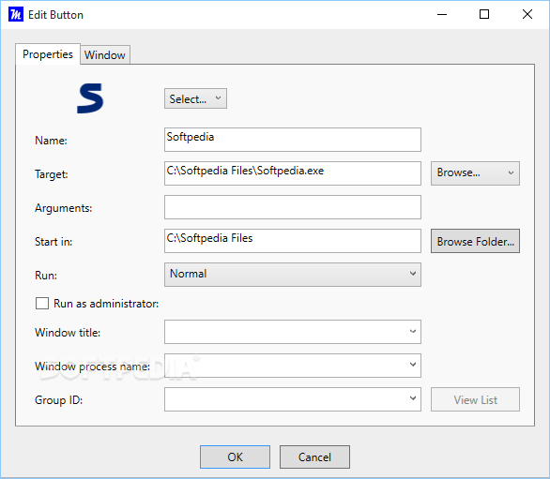Click the Name text field

click(x=293, y=140)
